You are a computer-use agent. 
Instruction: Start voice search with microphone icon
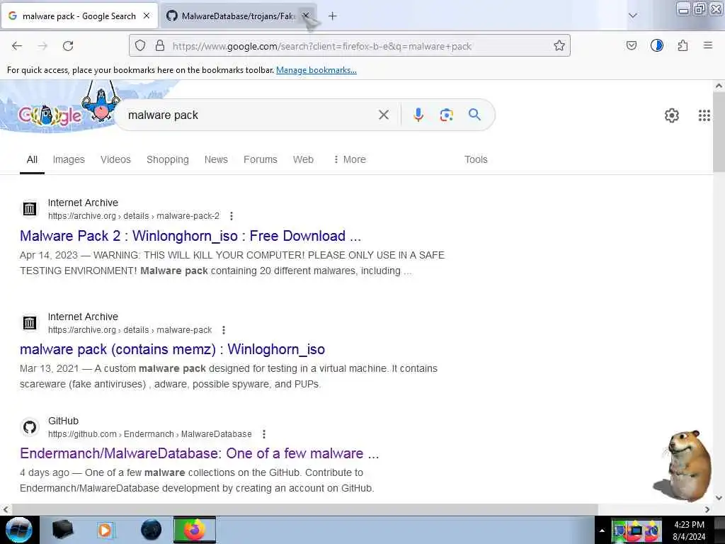[418, 115]
